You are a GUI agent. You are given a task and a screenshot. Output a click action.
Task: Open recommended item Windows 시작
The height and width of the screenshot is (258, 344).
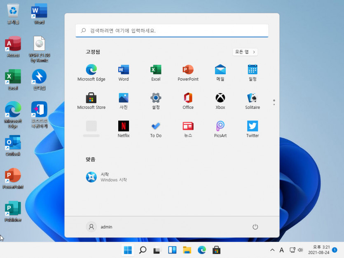tap(106, 177)
